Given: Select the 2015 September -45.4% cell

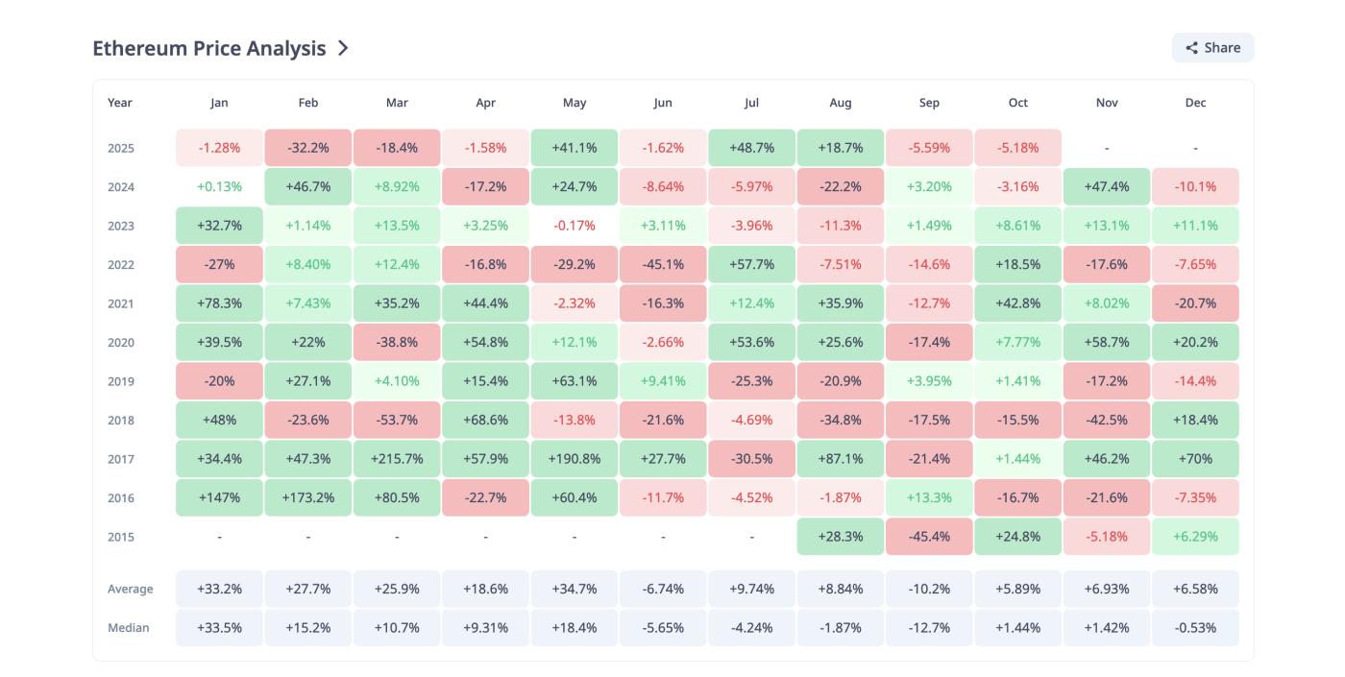Looking at the screenshot, I should (929, 537).
